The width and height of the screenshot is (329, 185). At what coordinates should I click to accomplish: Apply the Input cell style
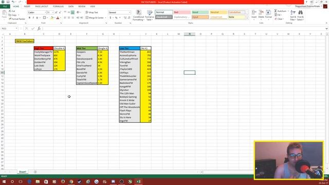(200, 17)
